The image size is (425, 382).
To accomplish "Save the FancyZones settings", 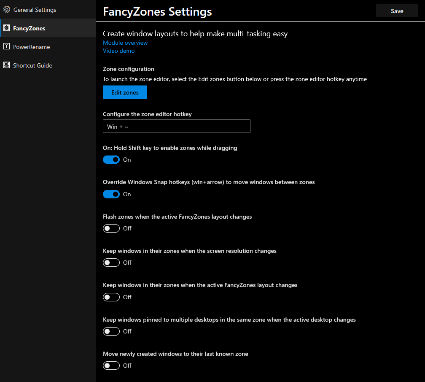I will click(x=397, y=11).
